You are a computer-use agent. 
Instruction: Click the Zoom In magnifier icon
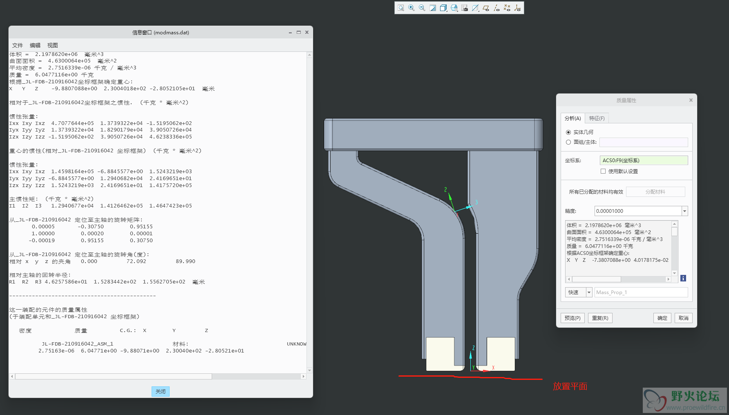(x=411, y=8)
